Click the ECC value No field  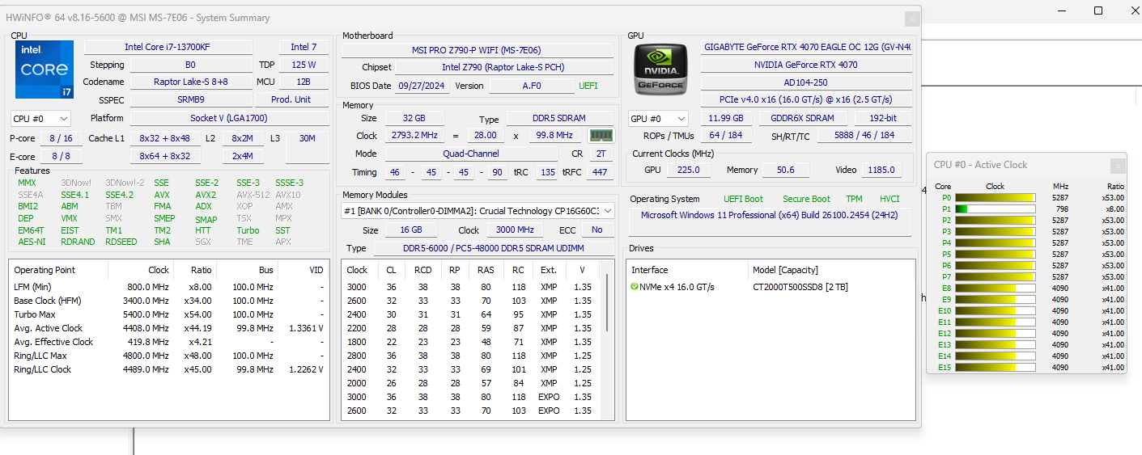point(597,230)
